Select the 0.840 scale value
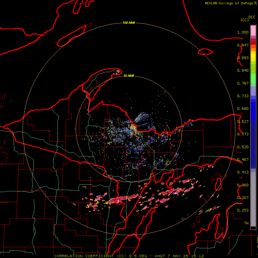 click(243, 71)
